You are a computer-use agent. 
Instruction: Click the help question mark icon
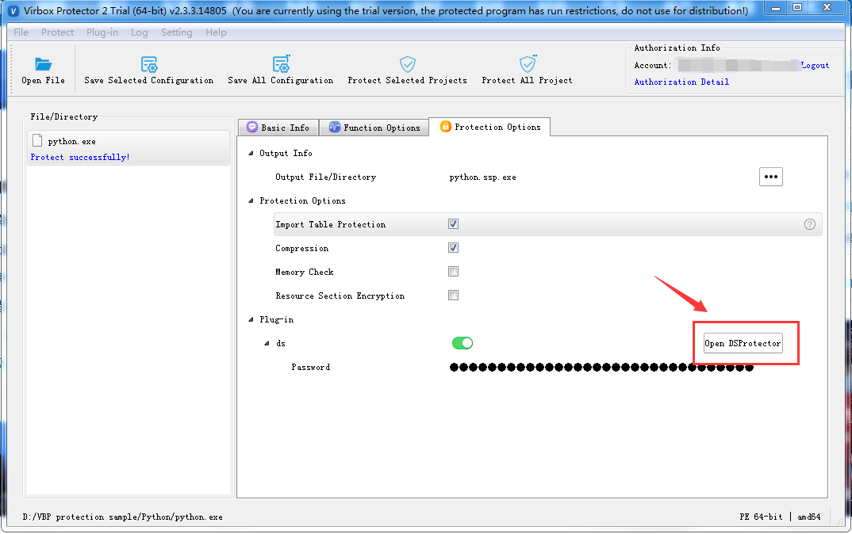(x=810, y=224)
